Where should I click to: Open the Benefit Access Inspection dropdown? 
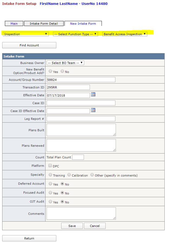pyautogui.click(x=125, y=34)
